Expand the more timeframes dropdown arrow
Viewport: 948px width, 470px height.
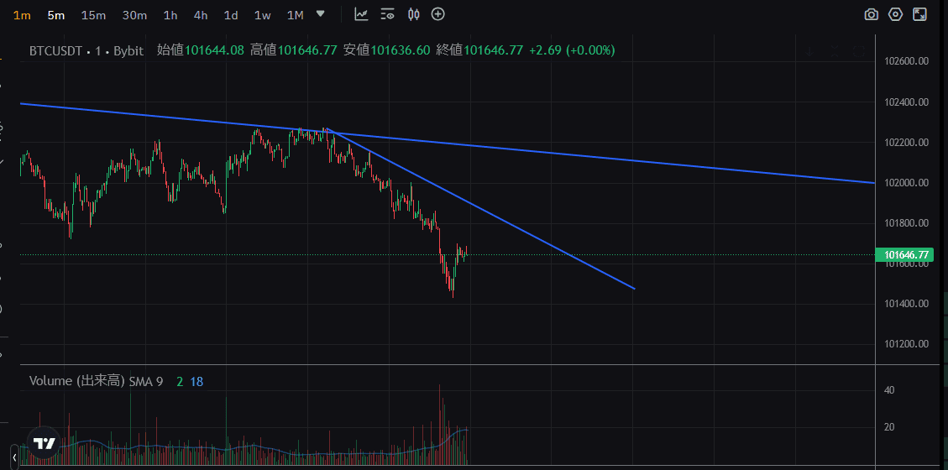tap(320, 14)
